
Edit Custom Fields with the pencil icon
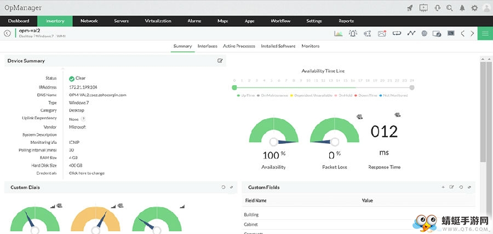click(452, 188)
